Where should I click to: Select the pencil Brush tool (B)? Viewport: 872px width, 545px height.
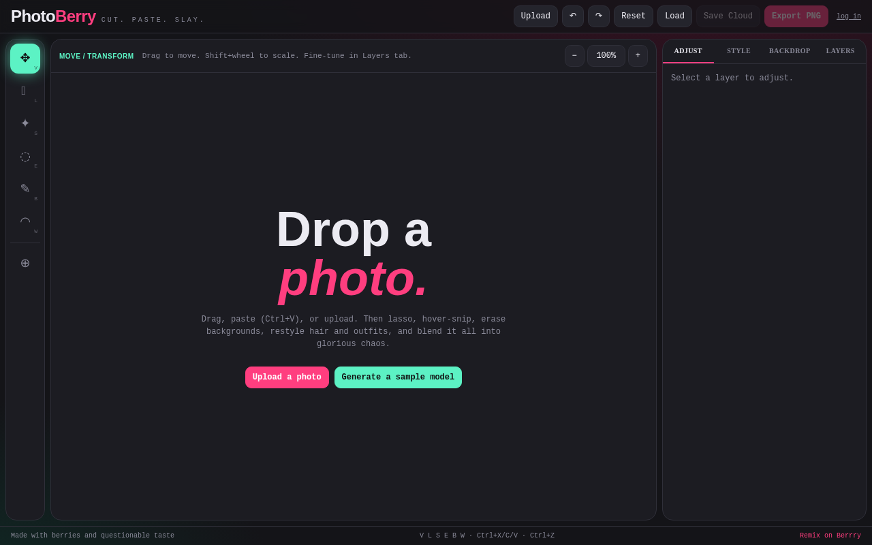25,189
